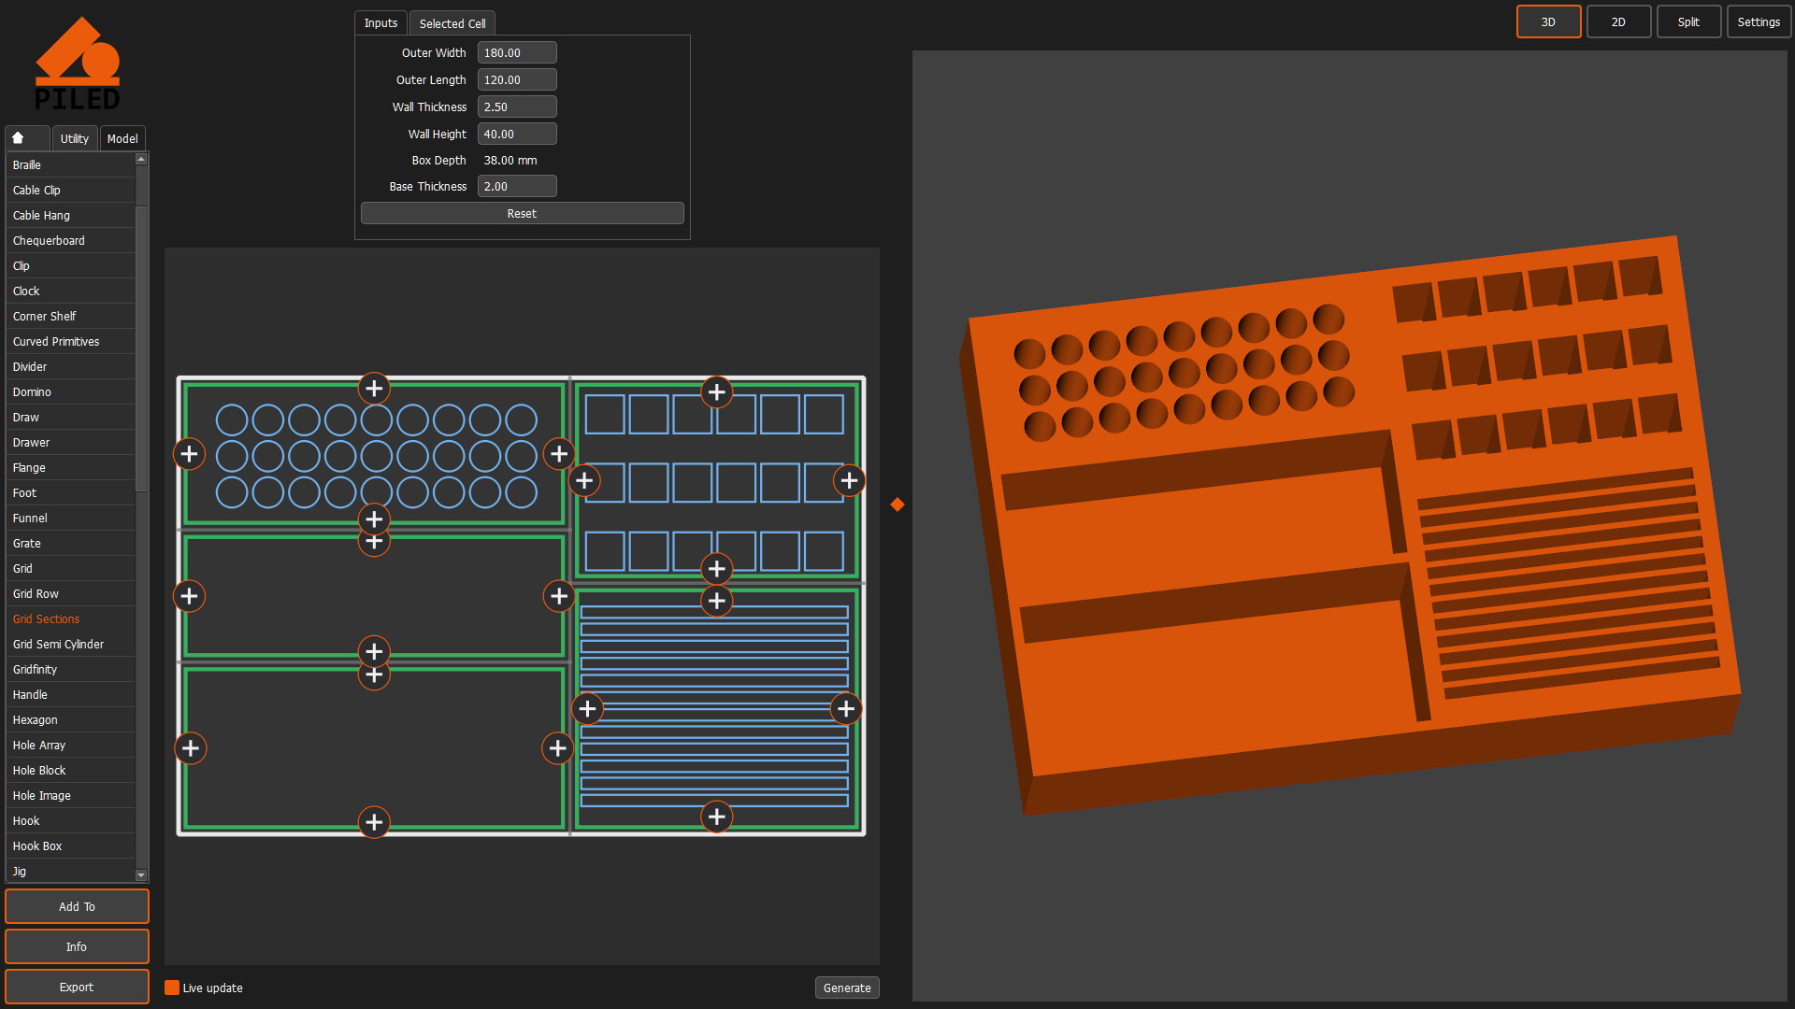
Task: Select Corner Shelf in model list
Action: click(70, 317)
